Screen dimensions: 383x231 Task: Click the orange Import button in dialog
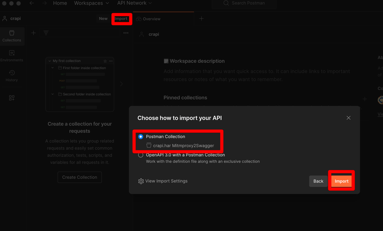(341, 181)
